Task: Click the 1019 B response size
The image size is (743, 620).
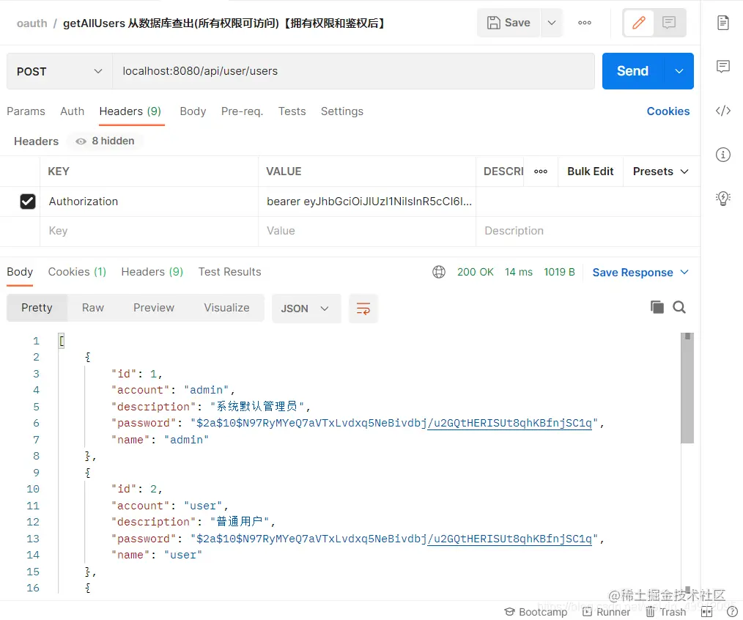Action: [x=559, y=272]
